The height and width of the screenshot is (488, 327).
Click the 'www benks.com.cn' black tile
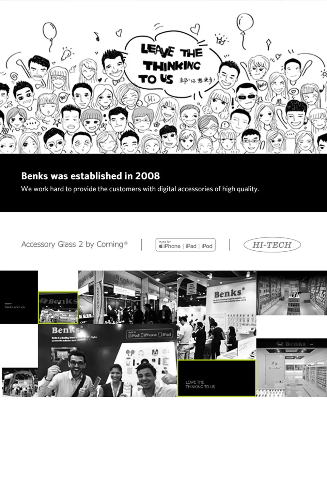click(x=19, y=297)
